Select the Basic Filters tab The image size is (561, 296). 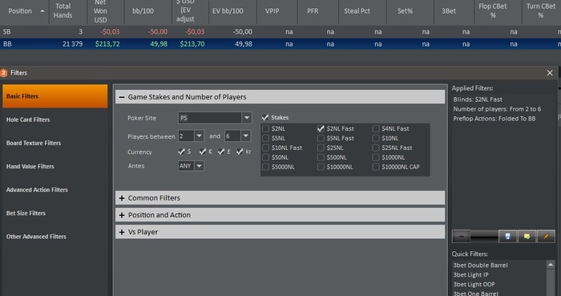(x=54, y=96)
